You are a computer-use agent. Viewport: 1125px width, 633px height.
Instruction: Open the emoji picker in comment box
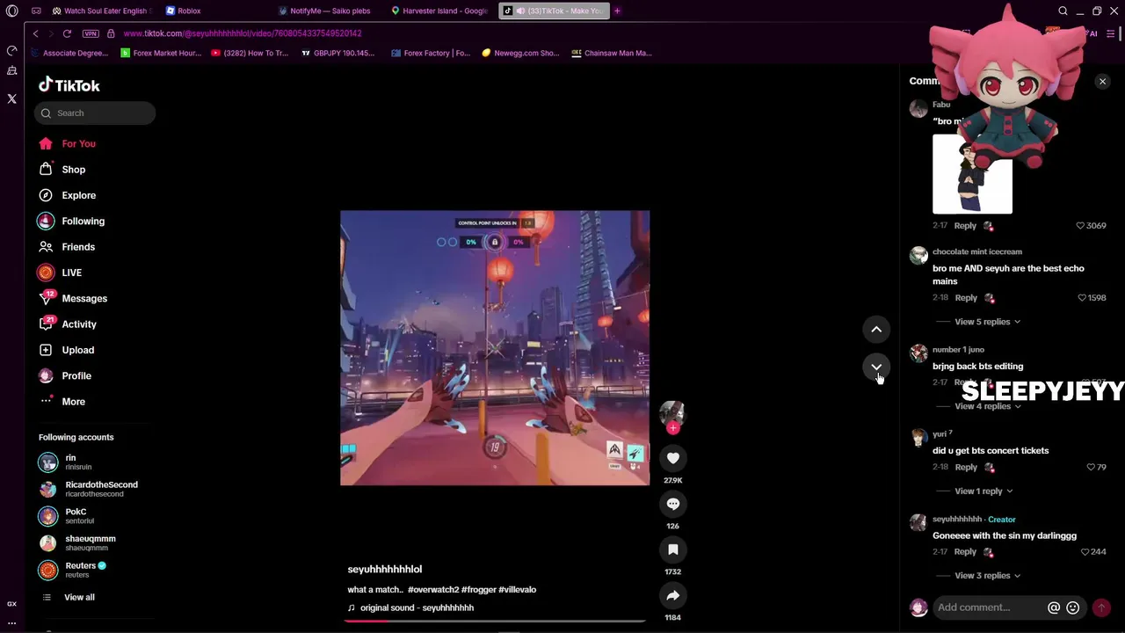point(1072,608)
